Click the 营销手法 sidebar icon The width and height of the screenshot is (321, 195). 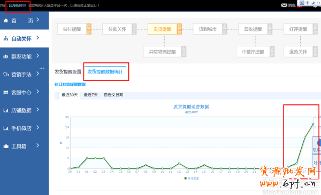point(6,75)
